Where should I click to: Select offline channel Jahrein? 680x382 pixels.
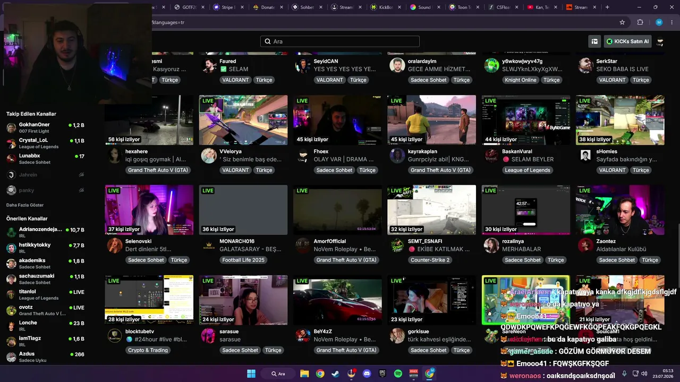click(x=45, y=175)
